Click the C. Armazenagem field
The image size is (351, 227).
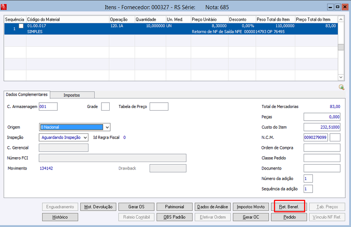pos(48,107)
